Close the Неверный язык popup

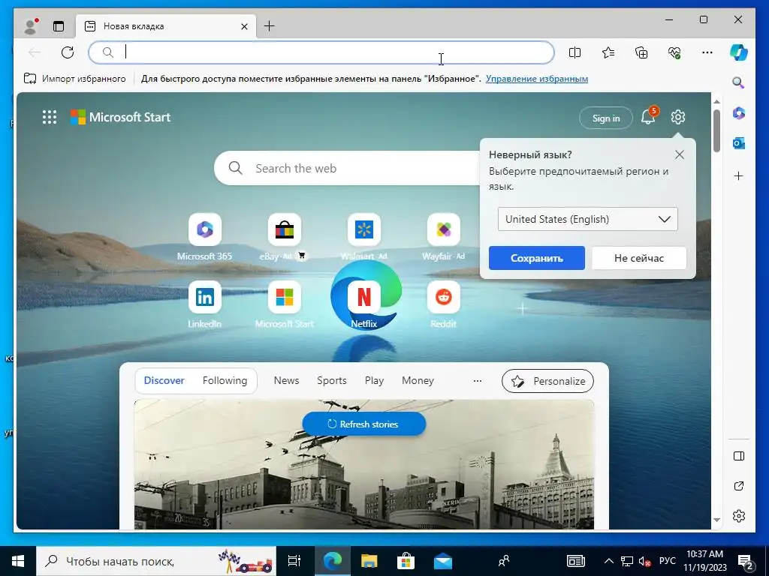(679, 154)
